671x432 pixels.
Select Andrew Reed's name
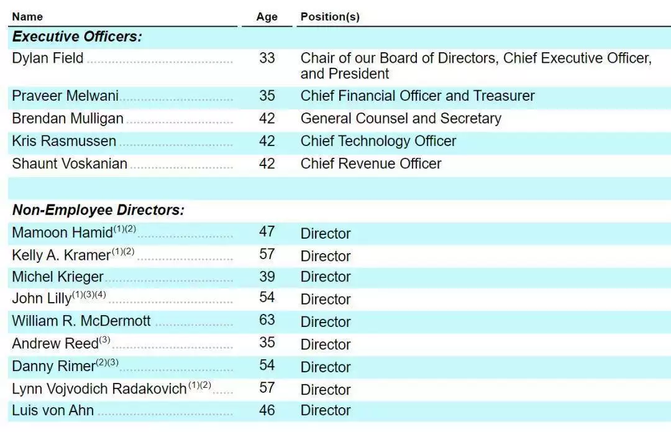(x=55, y=344)
